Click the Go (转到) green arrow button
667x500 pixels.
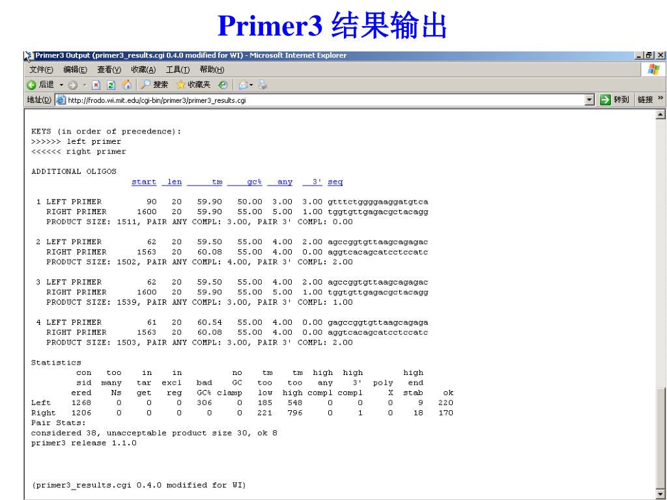pos(614,100)
